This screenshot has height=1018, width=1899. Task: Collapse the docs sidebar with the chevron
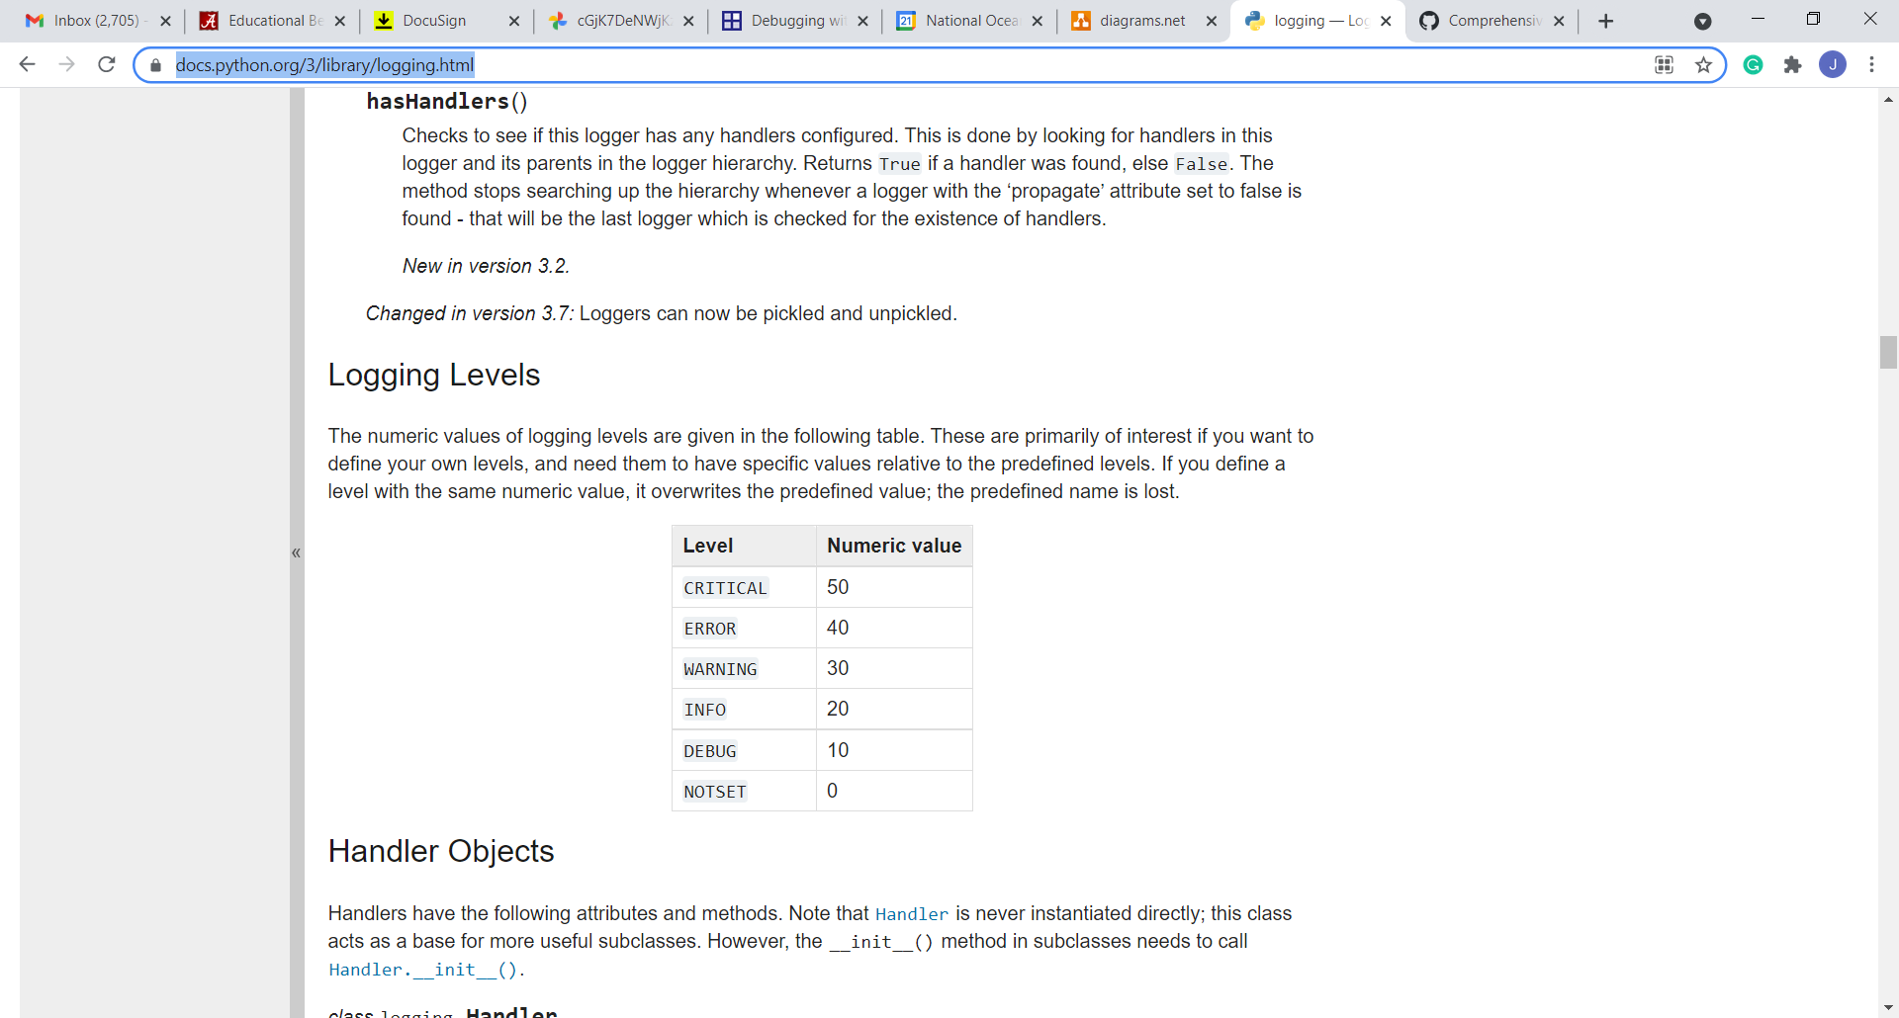click(296, 552)
